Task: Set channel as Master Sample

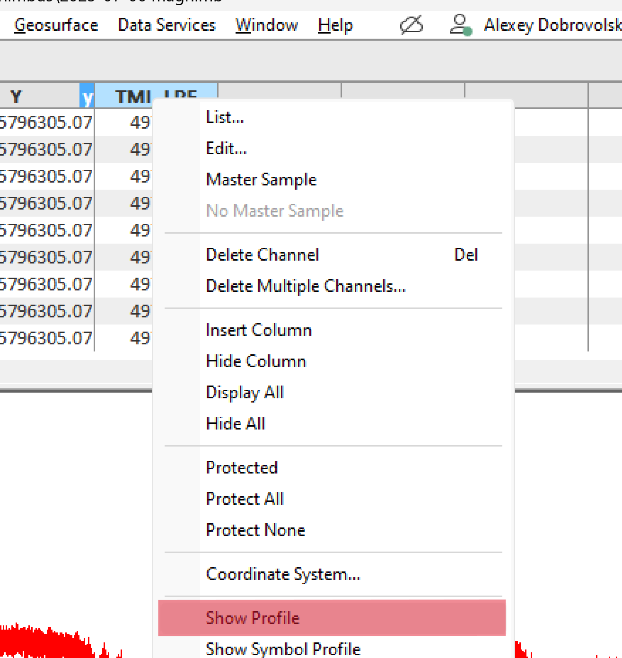Action: (x=261, y=180)
